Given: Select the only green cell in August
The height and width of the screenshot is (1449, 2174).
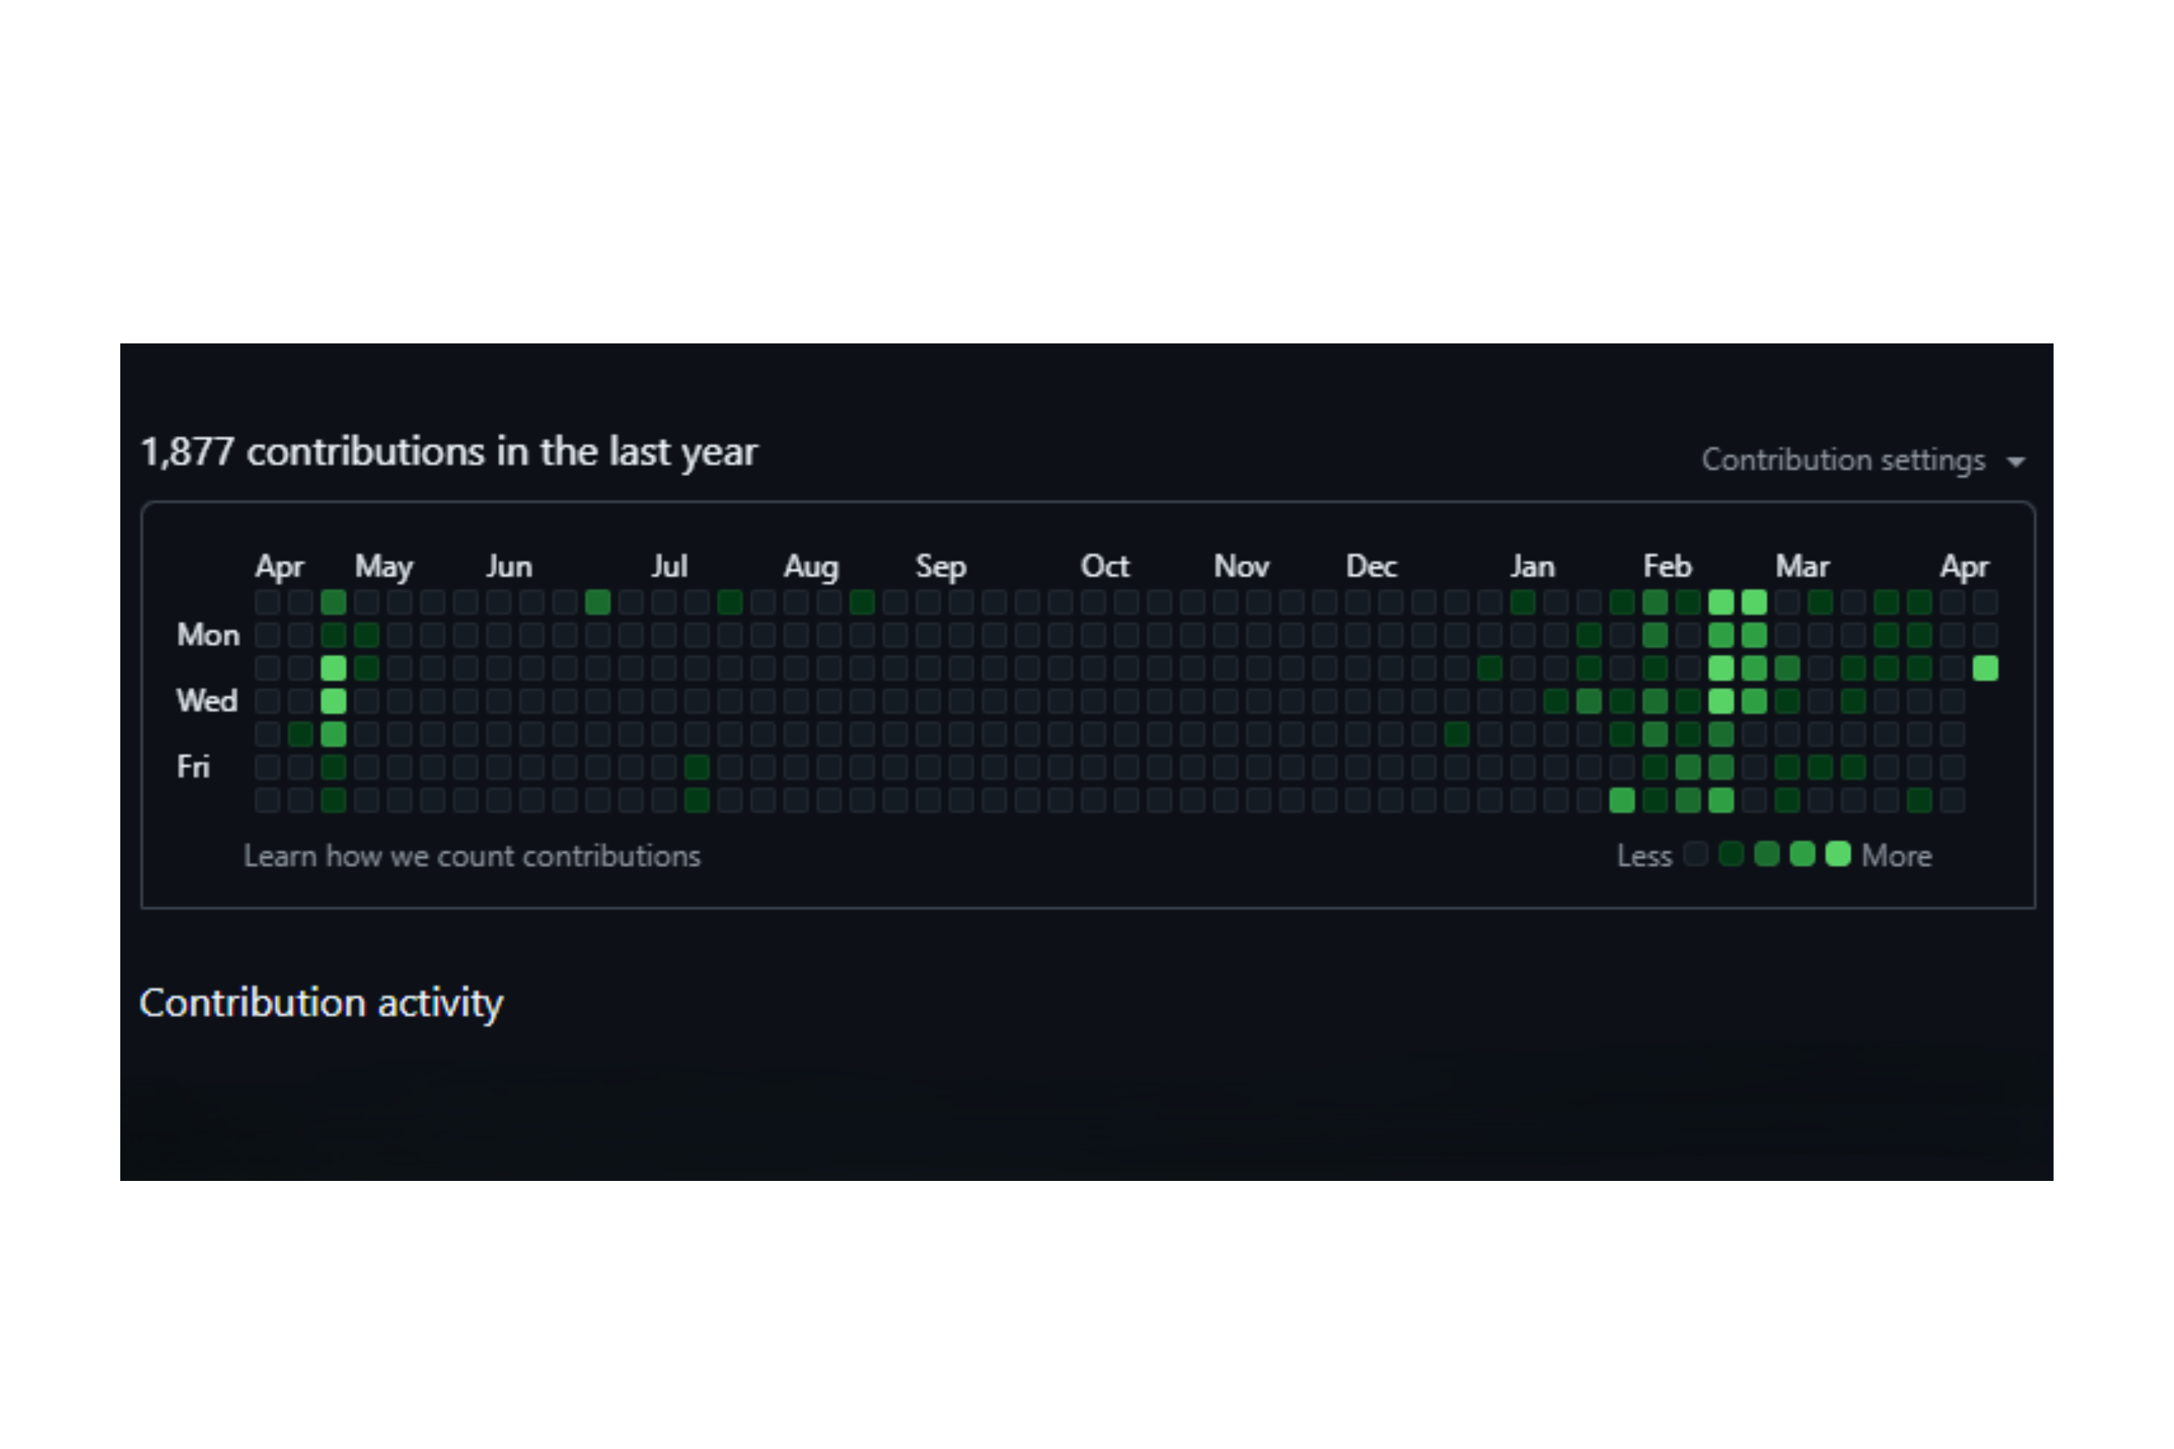Looking at the screenshot, I should 862,603.
